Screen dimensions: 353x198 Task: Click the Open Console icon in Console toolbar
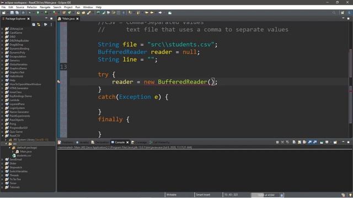[335, 142]
